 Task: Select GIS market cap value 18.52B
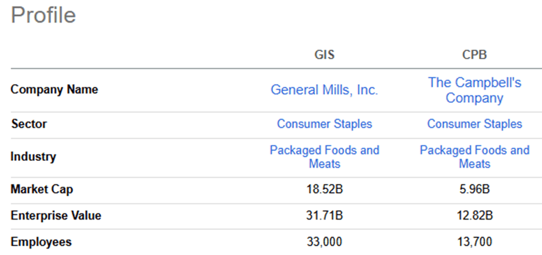324,189
